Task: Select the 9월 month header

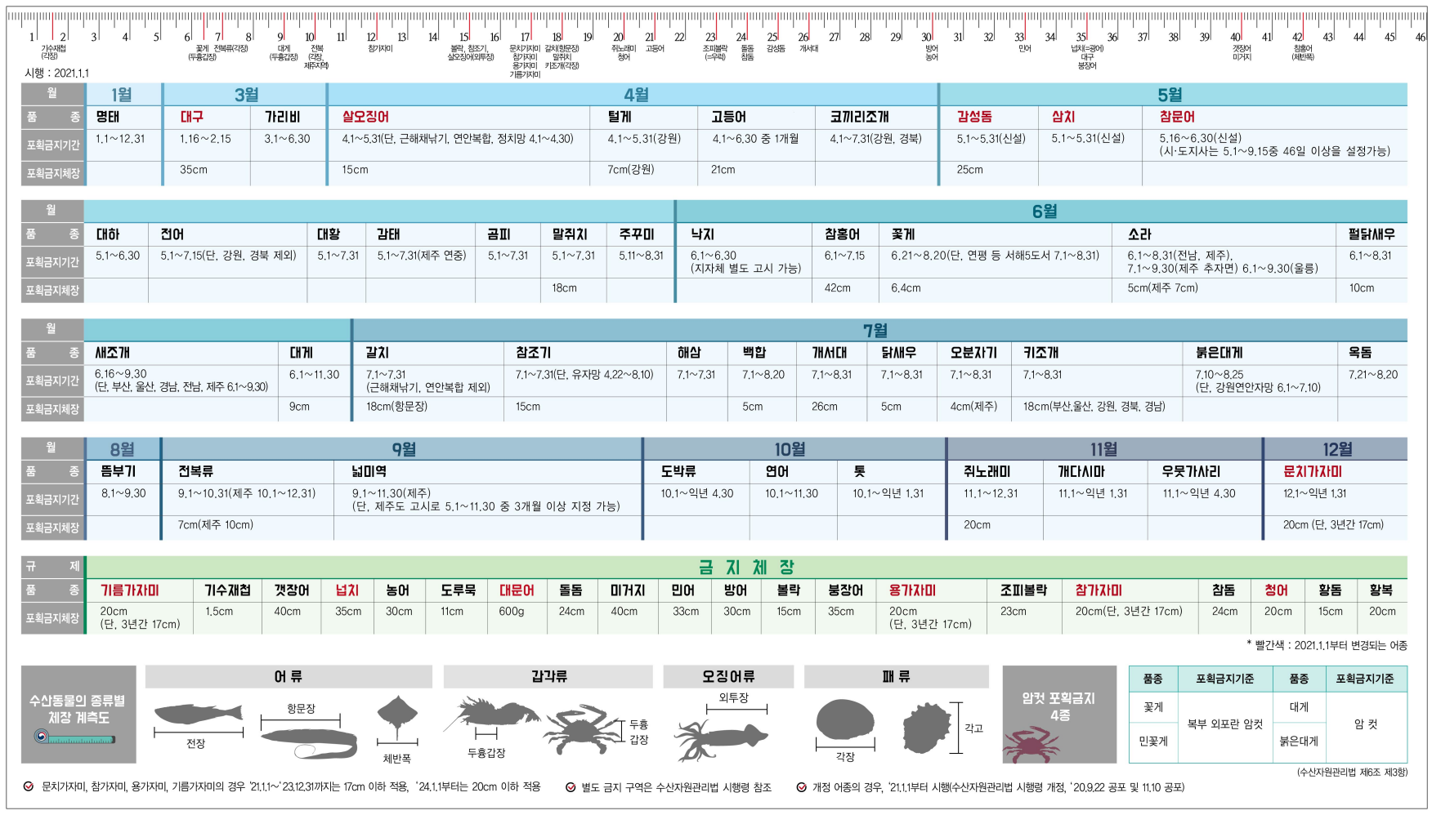Action: (x=404, y=449)
